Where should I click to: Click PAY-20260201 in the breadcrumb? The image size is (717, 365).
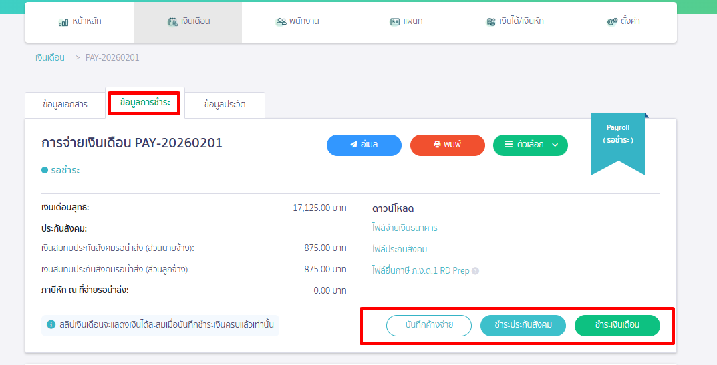click(x=112, y=57)
